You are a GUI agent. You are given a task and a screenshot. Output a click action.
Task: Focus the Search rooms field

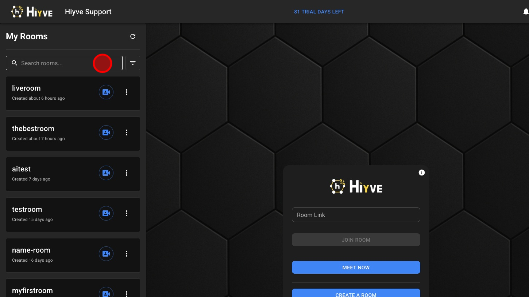(55, 63)
